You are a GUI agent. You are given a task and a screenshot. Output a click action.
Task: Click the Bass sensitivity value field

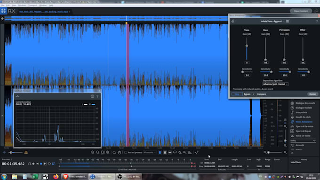(266, 75)
